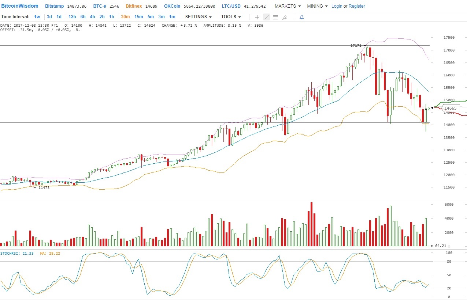Select the trend line drawing tool
The width and height of the screenshot is (467, 300).
click(266, 17)
